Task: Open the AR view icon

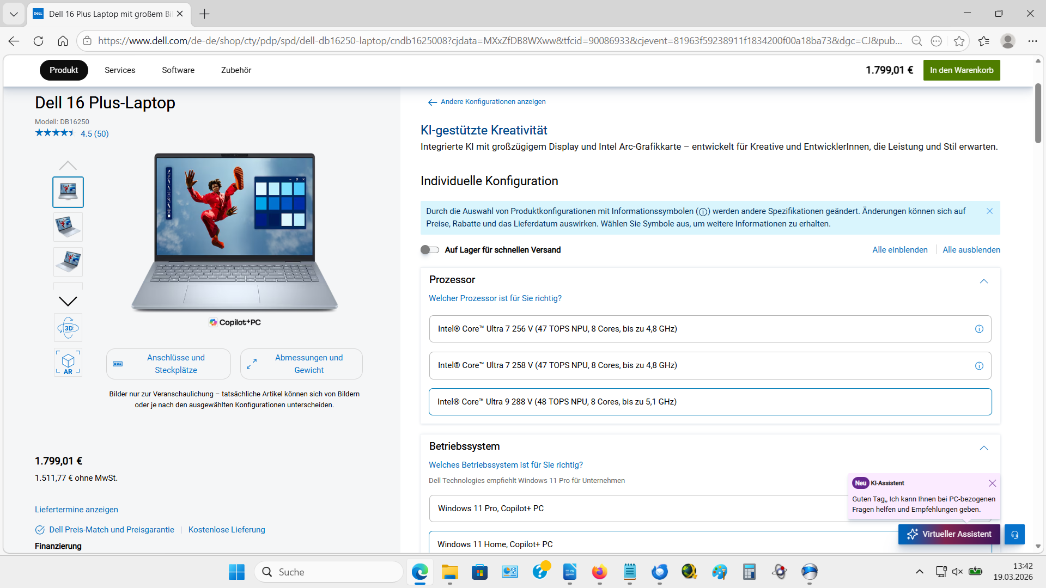Action: (x=68, y=363)
